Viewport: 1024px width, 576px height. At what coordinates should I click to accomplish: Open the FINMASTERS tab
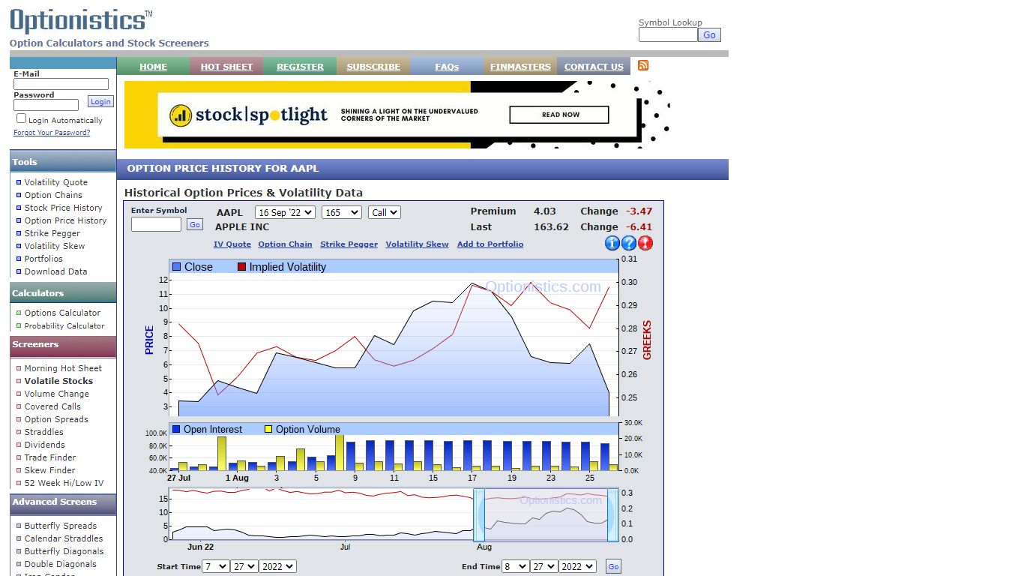click(x=520, y=67)
